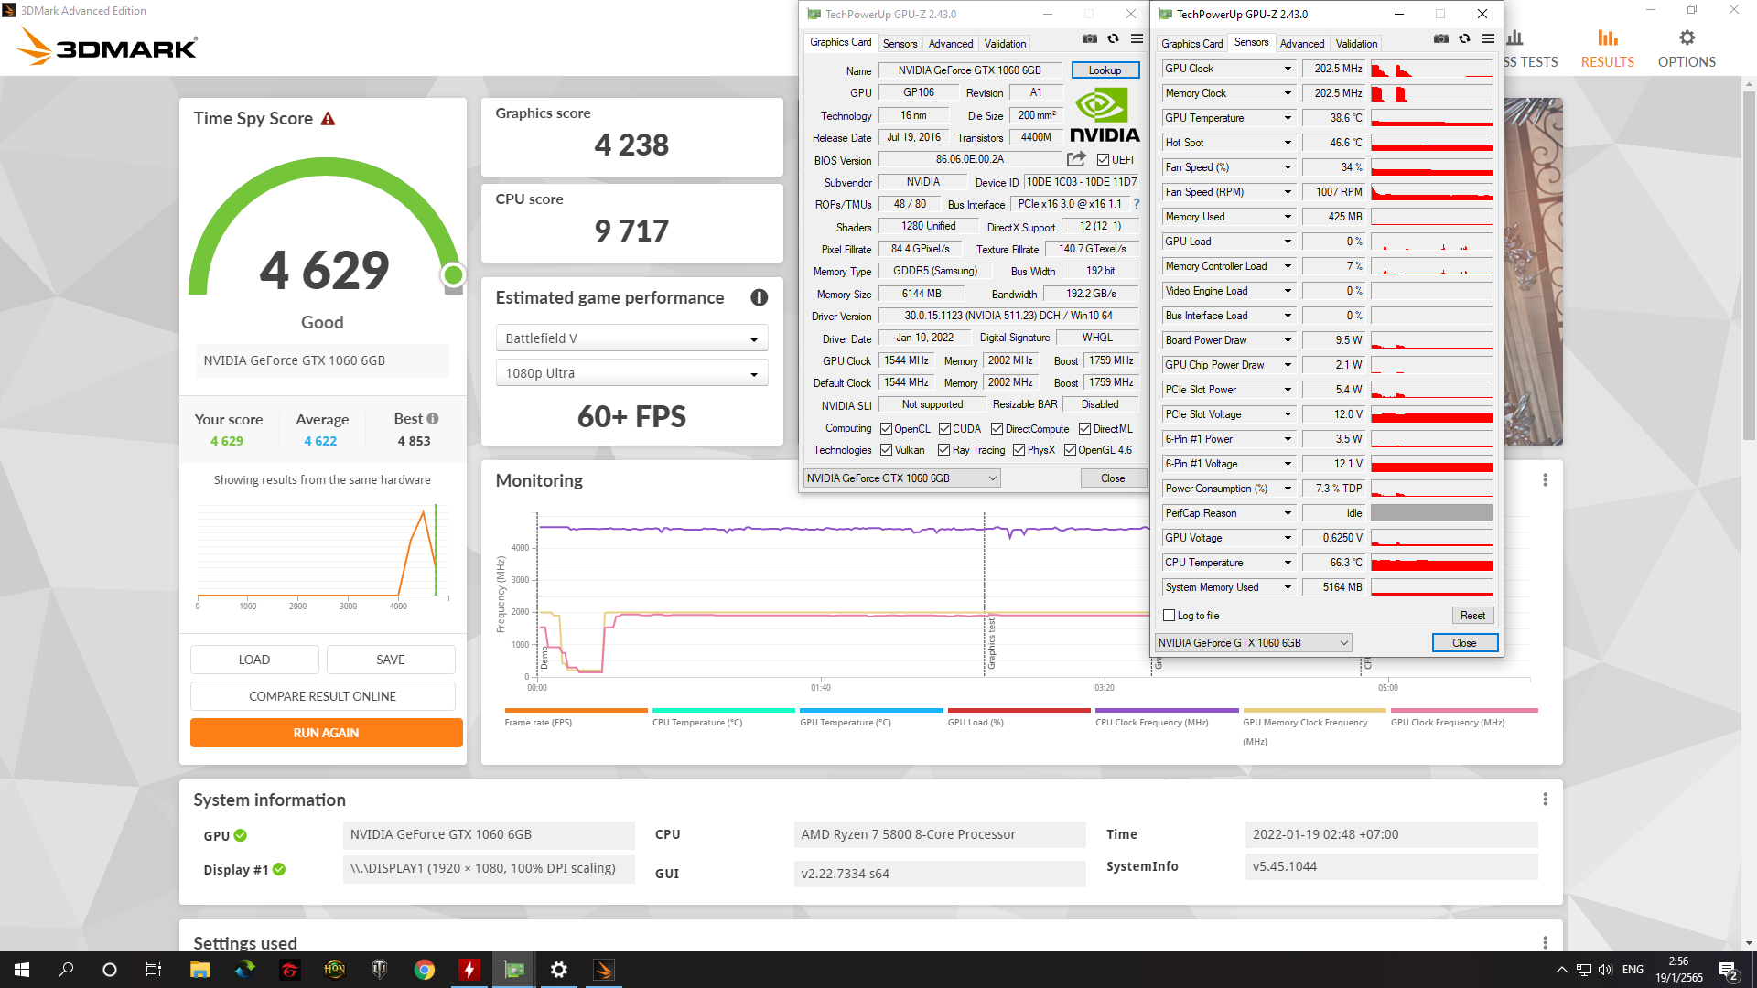The image size is (1757, 988).
Task: Uncheck the CUDA computing checkbox
Action: (x=943, y=428)
